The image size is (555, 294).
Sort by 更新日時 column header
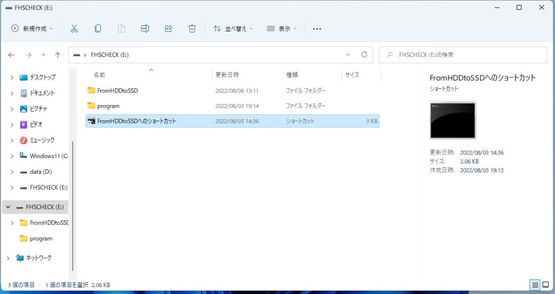(227, 75)
